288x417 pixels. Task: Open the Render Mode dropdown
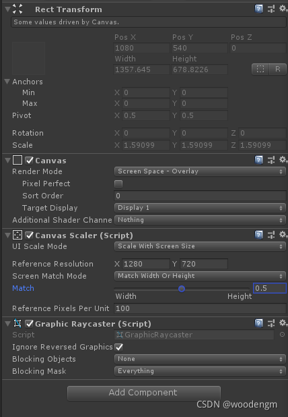(x=200, y=171)
